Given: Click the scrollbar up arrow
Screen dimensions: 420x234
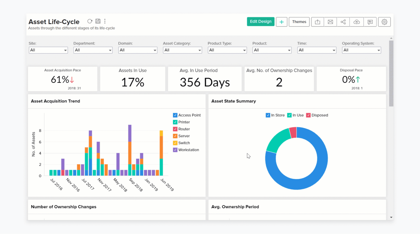Looking at the screenshot, I should [x=391, y=38].
